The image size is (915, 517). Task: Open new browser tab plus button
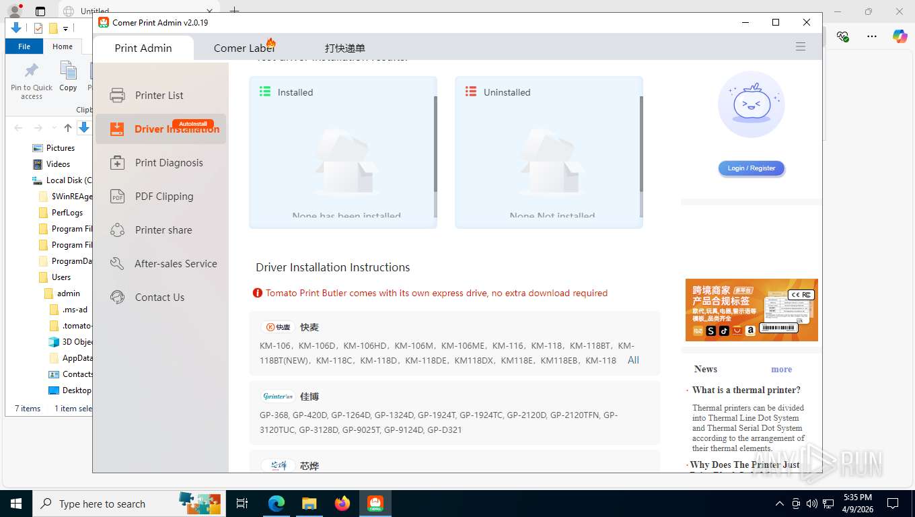(234, 11)
